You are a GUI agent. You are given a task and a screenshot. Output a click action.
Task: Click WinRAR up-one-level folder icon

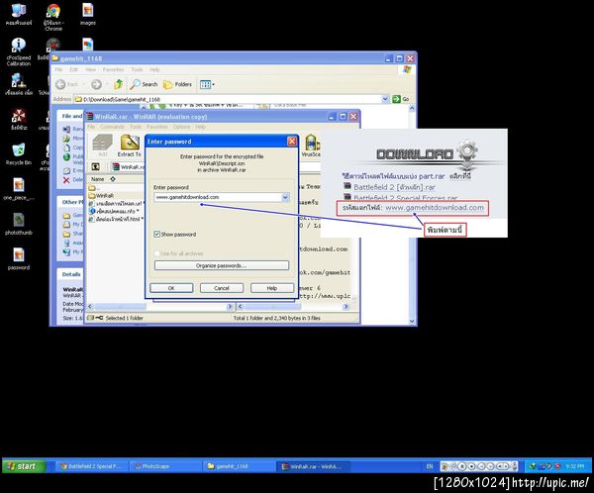(96, 166)
